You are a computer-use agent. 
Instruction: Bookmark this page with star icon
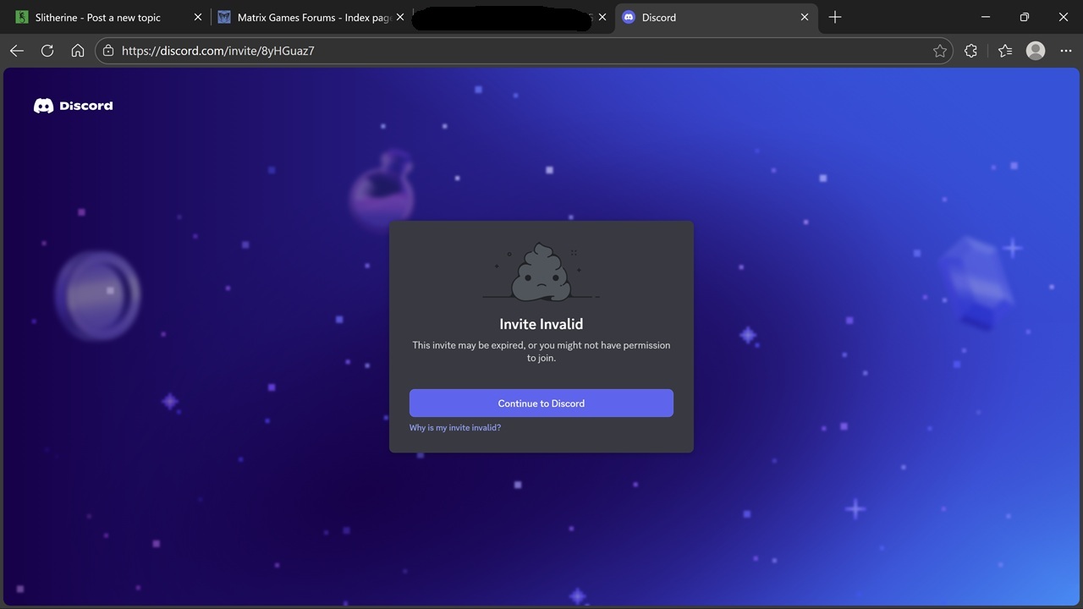pos(939,51)
